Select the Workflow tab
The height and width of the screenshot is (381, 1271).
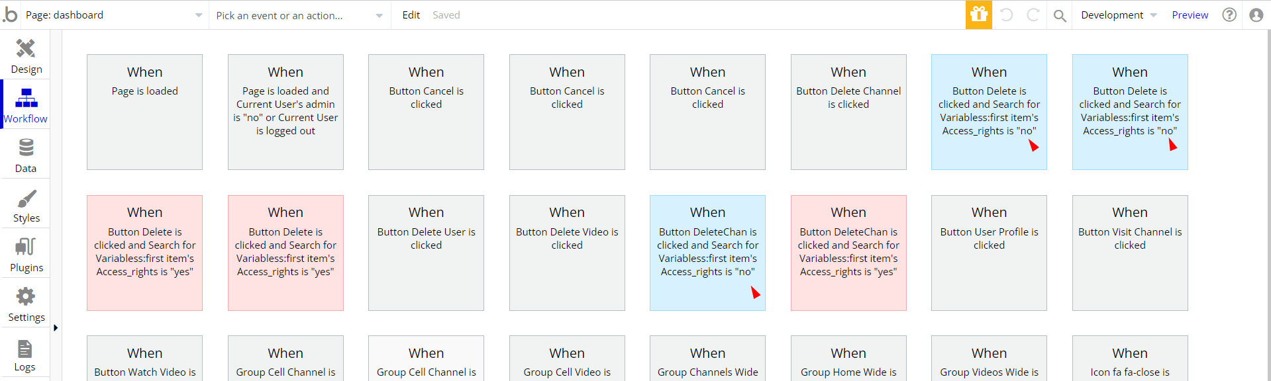(26, 105)
